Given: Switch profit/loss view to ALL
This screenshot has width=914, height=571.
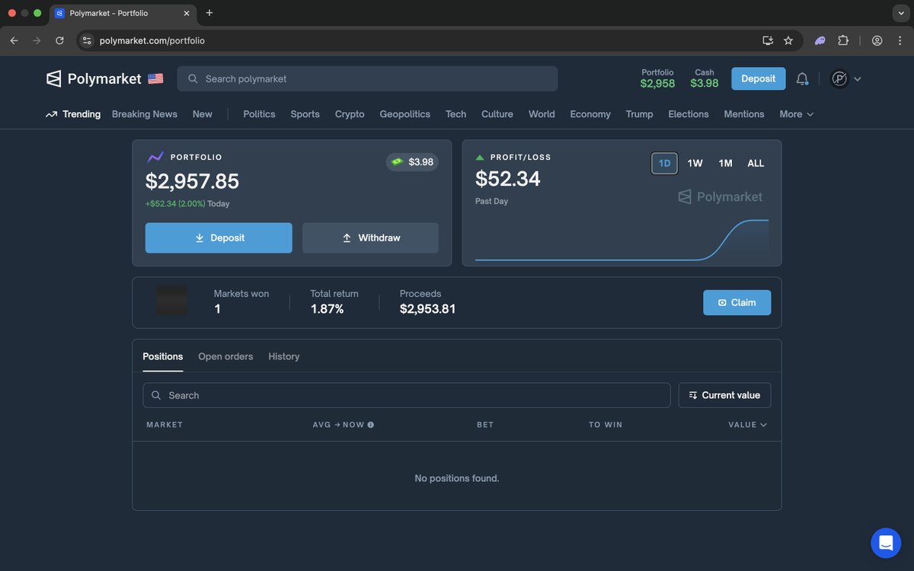Looking at the screenshot, I should point(755,163).
